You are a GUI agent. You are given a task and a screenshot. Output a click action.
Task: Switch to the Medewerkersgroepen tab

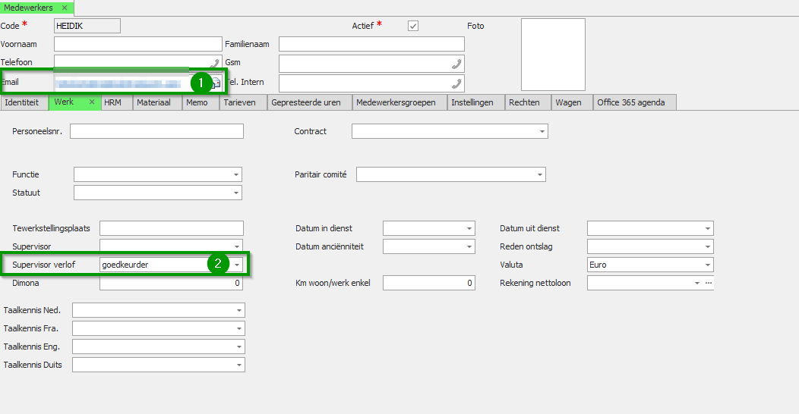point(399,102)
